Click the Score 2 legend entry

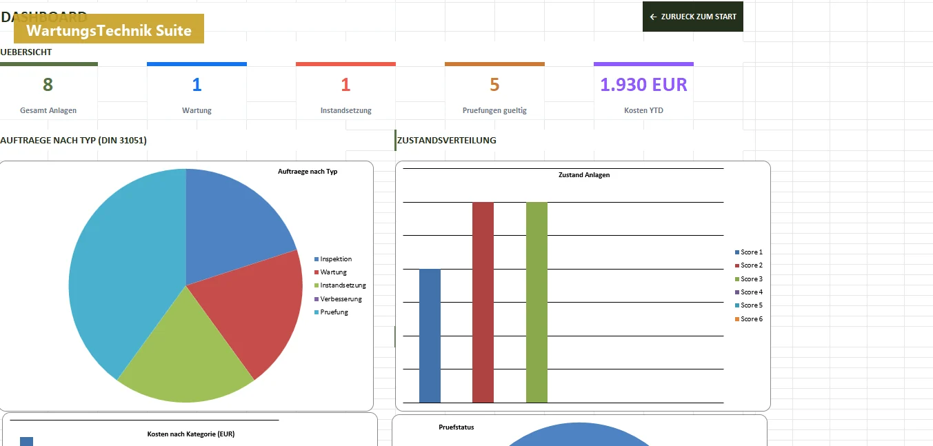coord(749,265)
